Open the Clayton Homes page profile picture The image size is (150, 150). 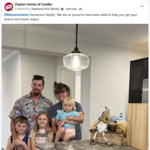(8, 7)
